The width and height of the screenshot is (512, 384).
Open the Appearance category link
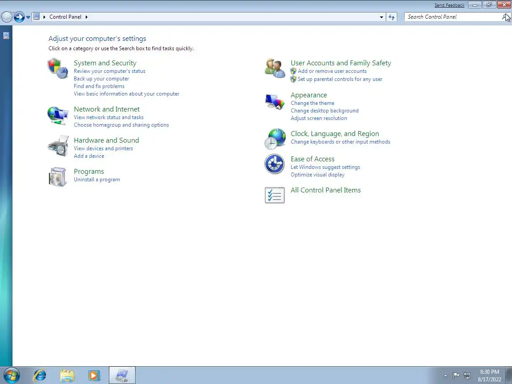pos(309,95)
